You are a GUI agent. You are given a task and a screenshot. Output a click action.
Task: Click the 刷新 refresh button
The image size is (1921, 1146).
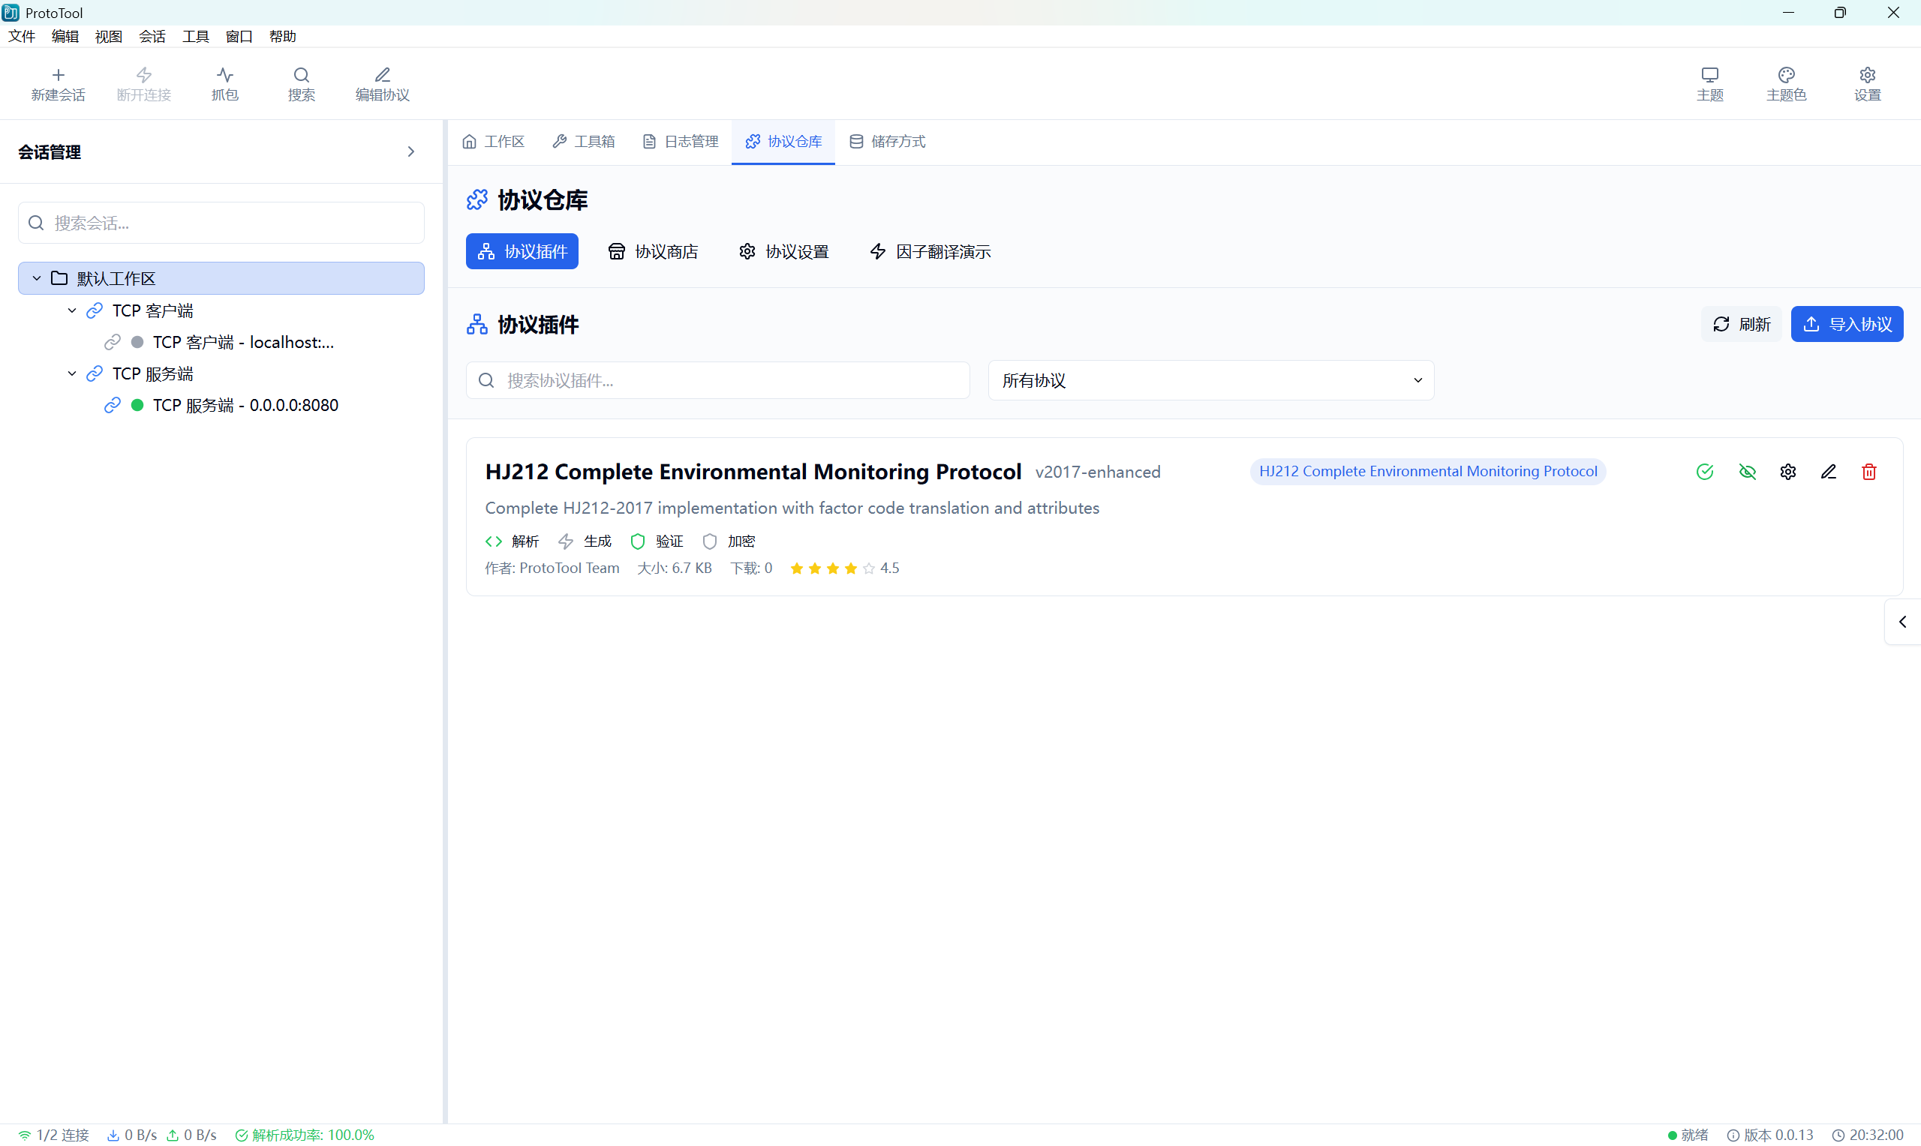pos(1740,324)
